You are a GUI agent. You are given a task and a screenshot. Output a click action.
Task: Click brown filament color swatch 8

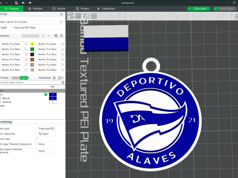click(x=32, y=59)
